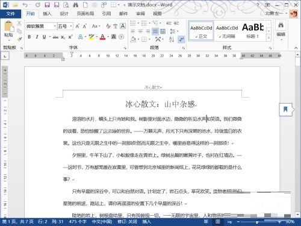Click the Cut scissors icon

coord(19,24)
